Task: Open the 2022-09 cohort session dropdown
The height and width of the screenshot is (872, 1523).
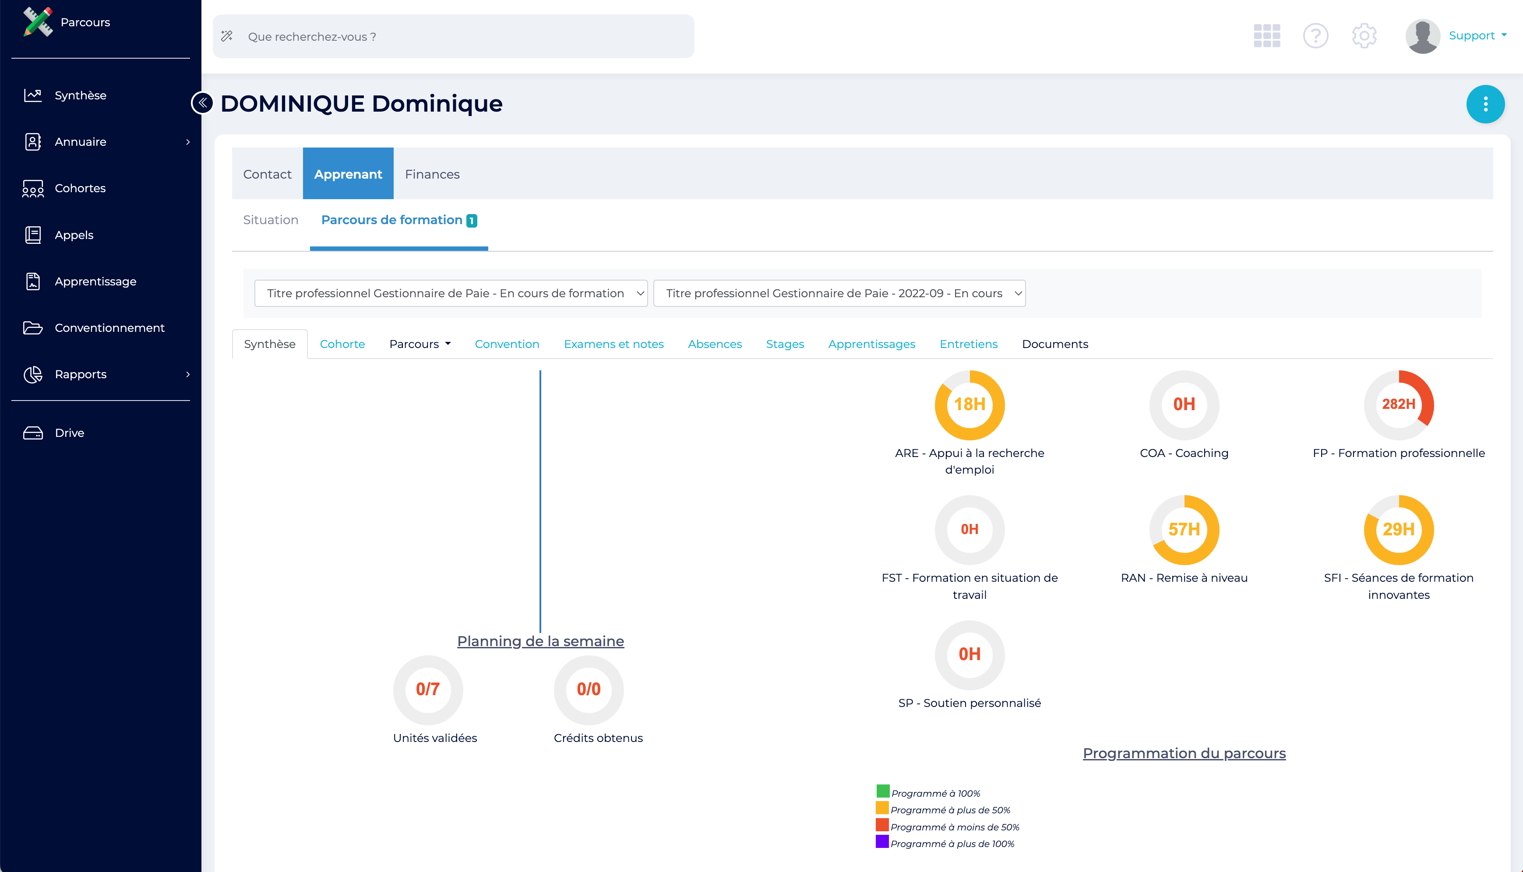Action: pos(839,293)
